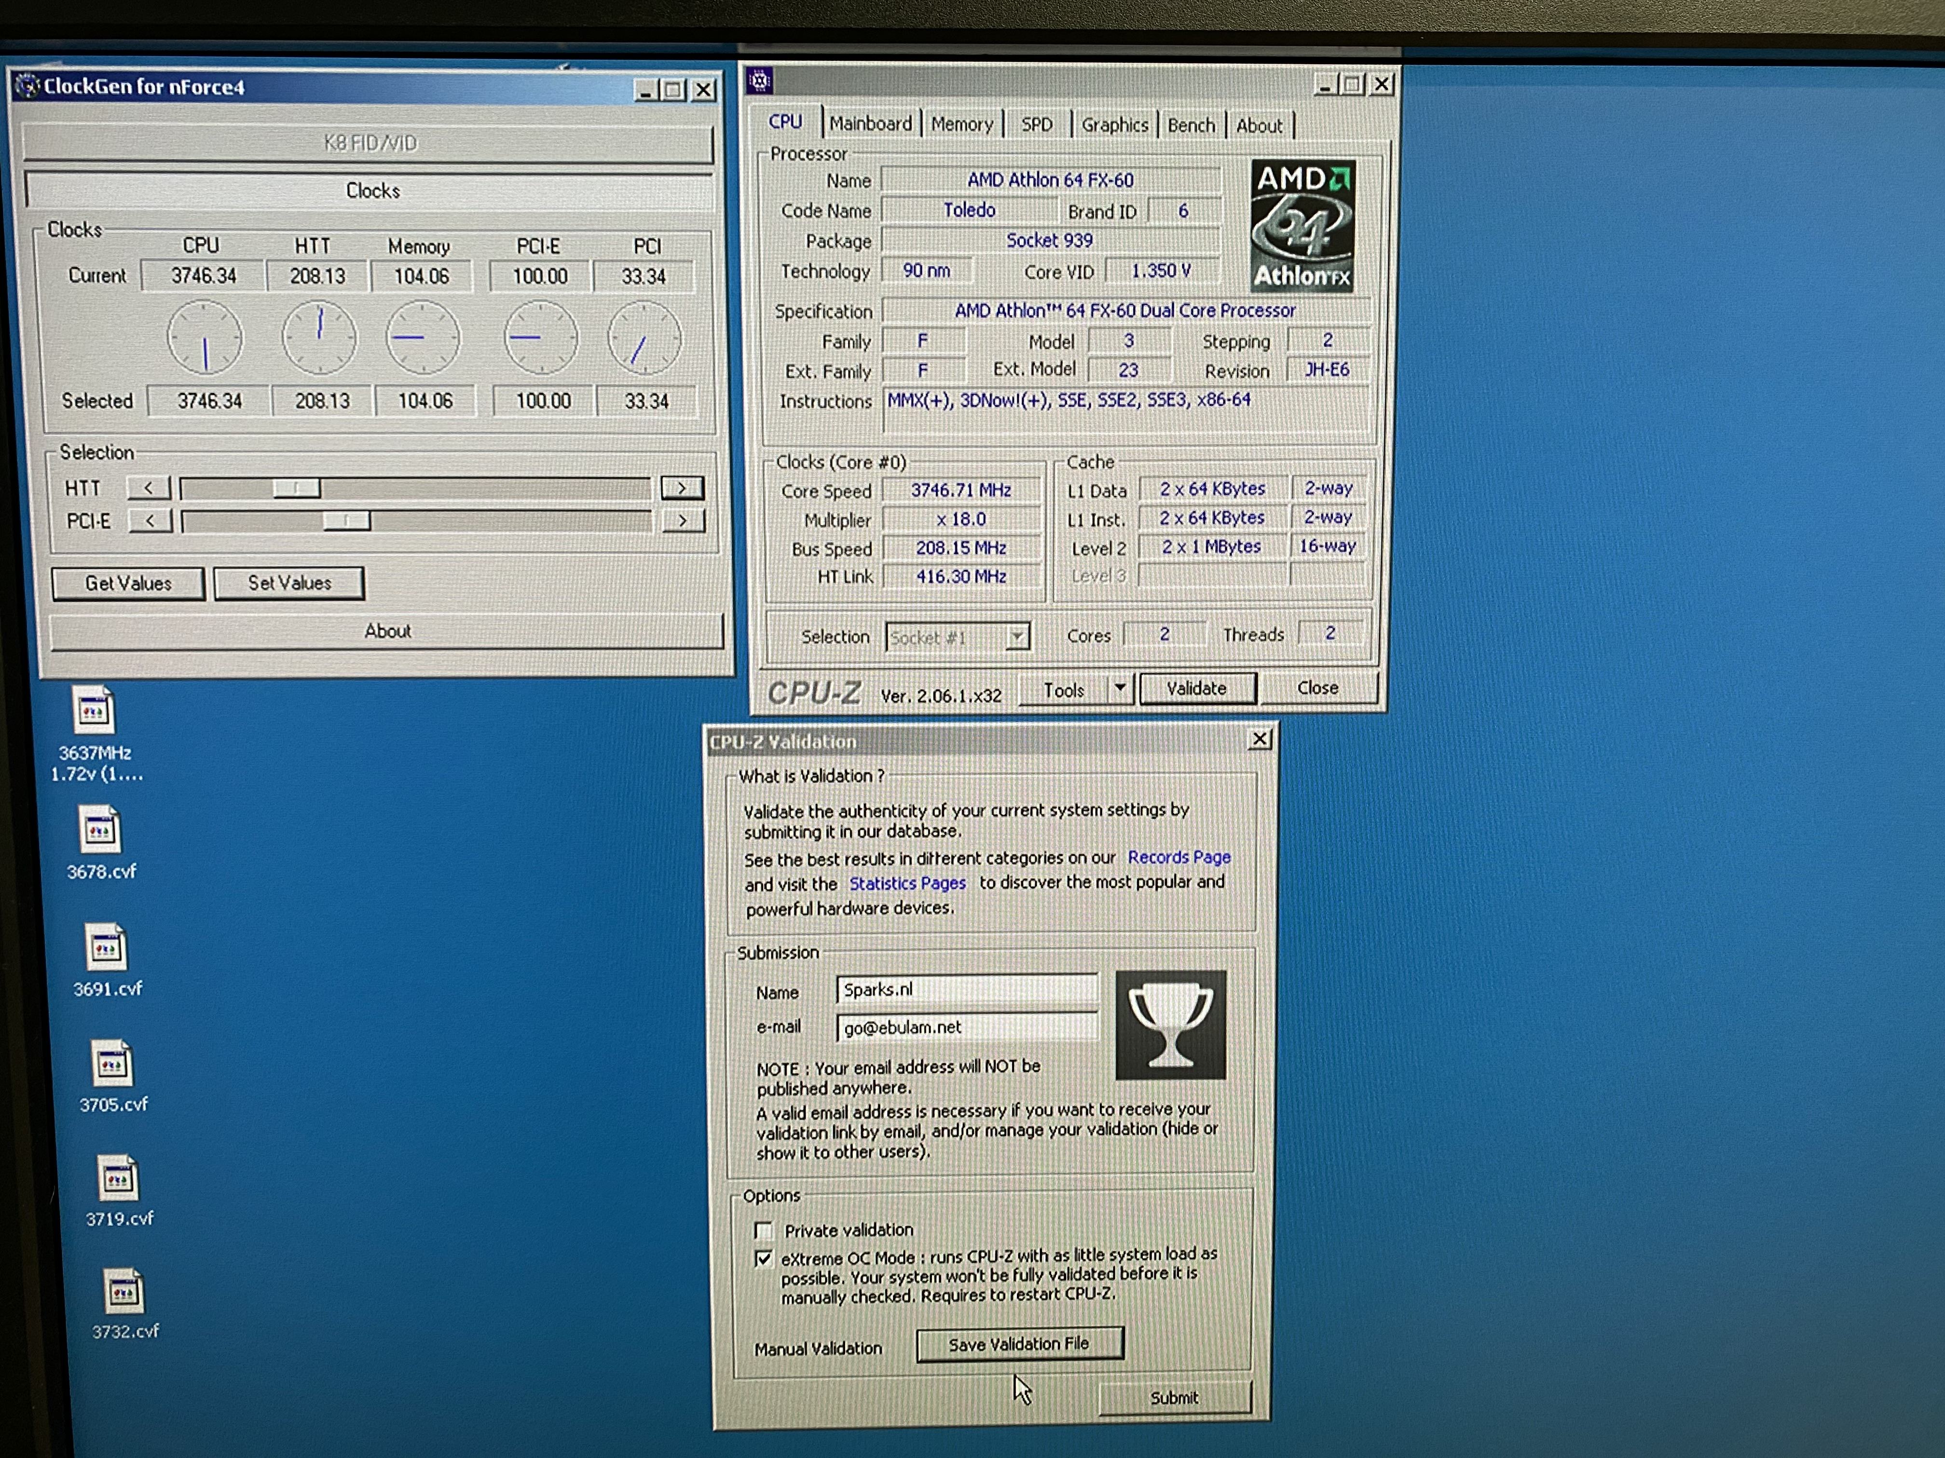Click the Name field containing Sparks.nl

click(966, 989)
